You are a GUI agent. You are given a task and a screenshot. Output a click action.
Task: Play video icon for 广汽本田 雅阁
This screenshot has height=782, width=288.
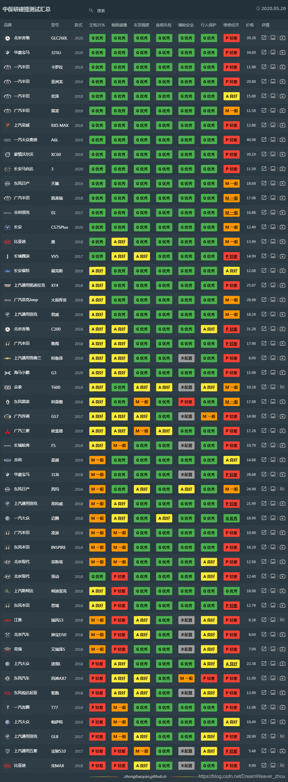click(283, 343)
